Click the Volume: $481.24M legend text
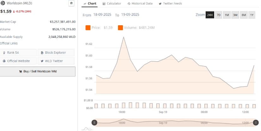 139,28
